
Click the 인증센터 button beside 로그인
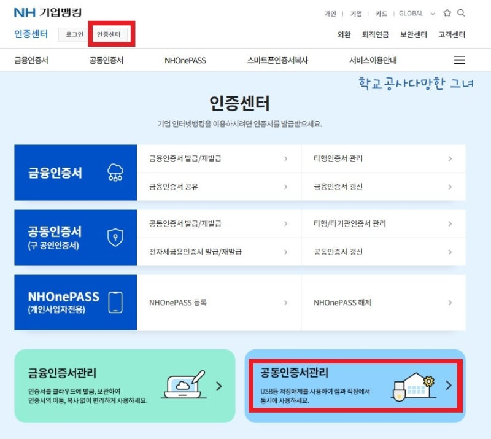pos(109,34)
